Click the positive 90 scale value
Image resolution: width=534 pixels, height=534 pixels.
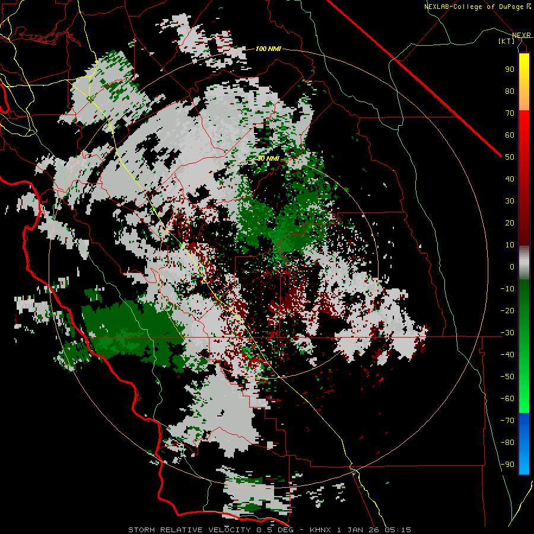(x=510, y=69)
